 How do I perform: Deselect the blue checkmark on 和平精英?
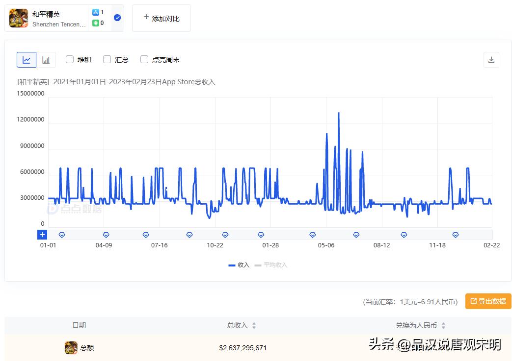pyautogui.click(x=117, y=18)
